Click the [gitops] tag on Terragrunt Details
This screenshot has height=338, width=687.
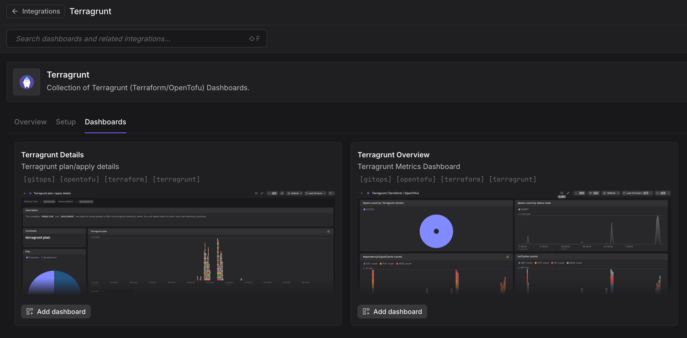(x=39, y=179)
